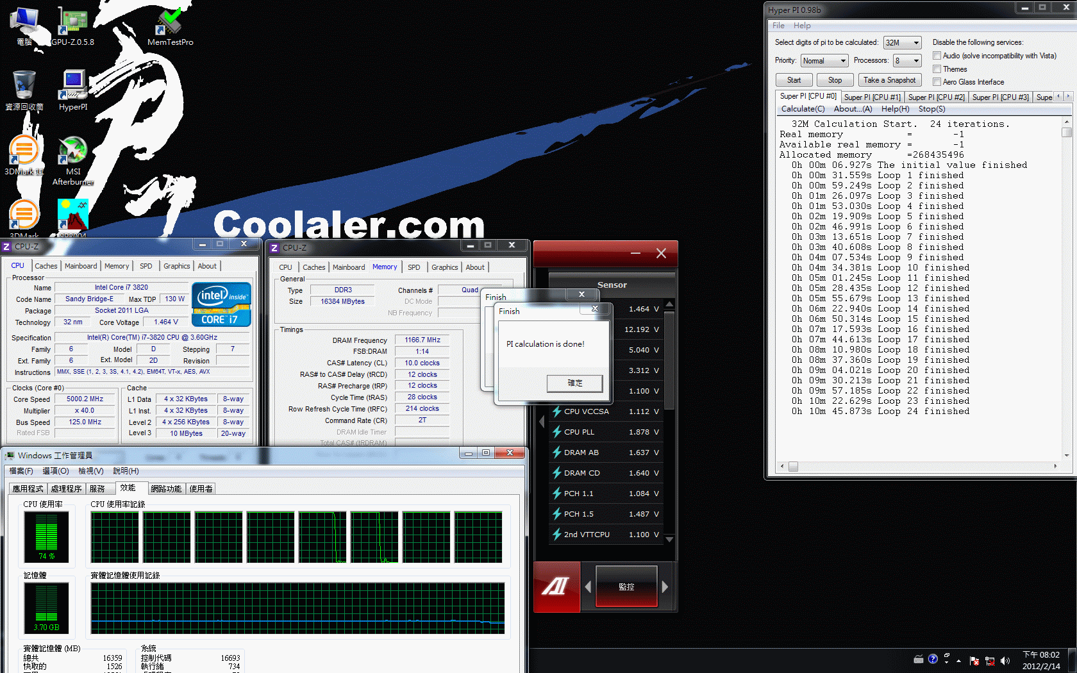Open the Priority Normal dropdown
The image size is (1077, 673).
(824, 61)
